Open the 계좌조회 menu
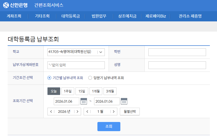217x137 pixels. [x=14, y=16]
